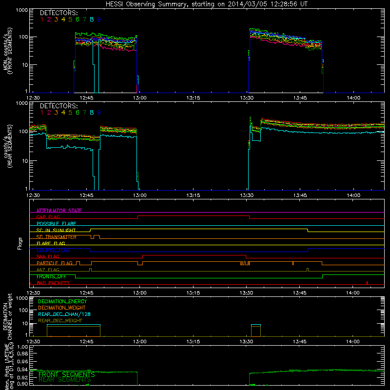The height and width of the screenshot is (390, 390).
Task: Click the counts/s (REAR SEGMENTS) axis title
Action: [7, 146]
